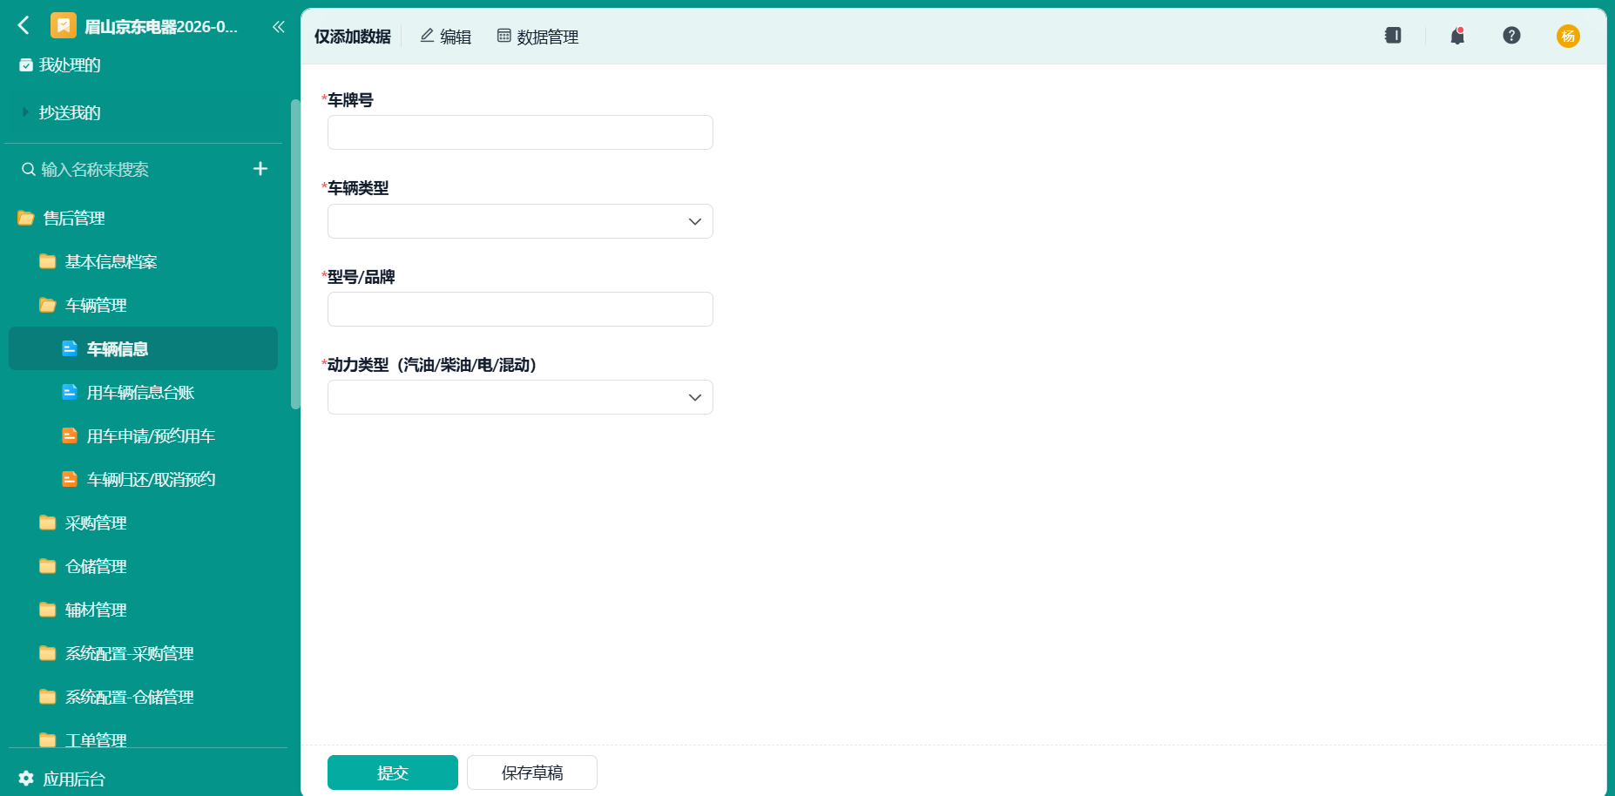Viewport: 1615px width, 796px height.
Task: Click the 车牌号 input field
Action: click(520, 132)
